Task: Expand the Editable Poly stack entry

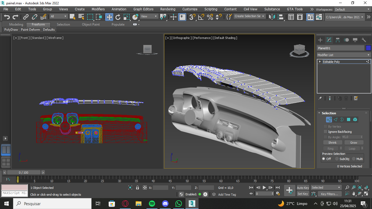Action: tap(320, 62)
